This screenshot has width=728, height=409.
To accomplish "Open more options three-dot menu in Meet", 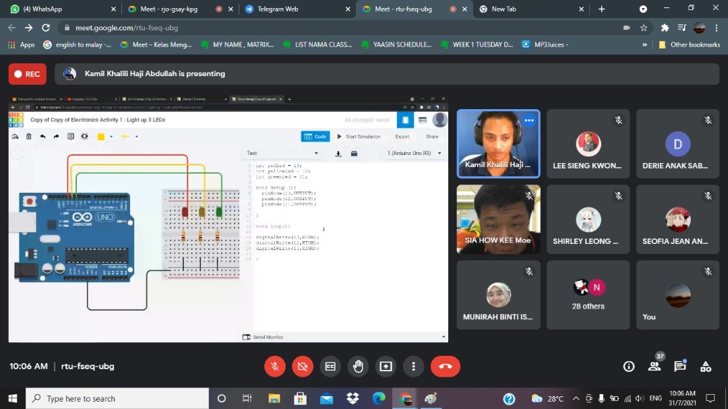I will pyautogui.click(x=413, y=367).
